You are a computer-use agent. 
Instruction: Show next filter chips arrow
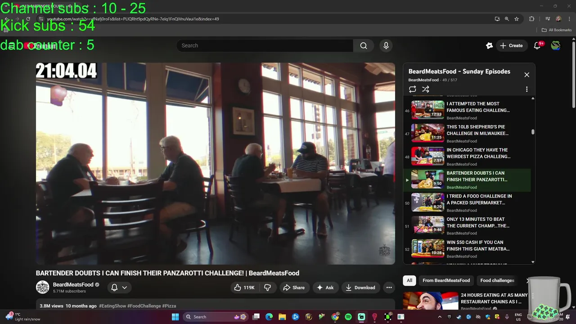528,280
